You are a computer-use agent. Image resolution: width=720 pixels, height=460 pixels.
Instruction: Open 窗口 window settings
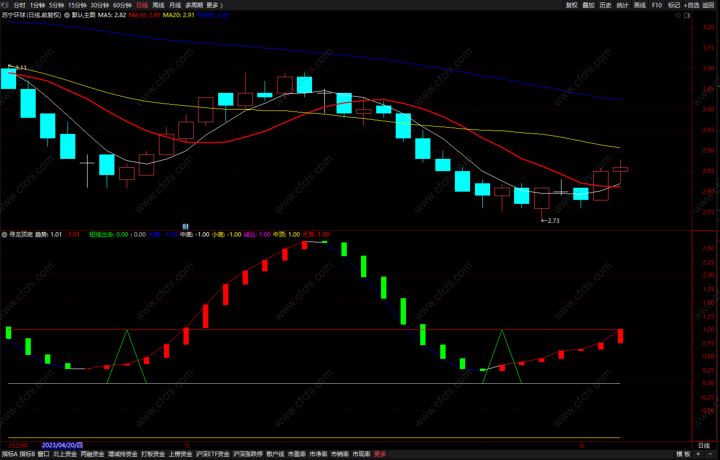[x=44, y=454]
